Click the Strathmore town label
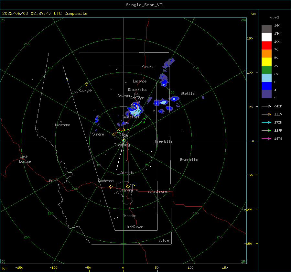The height and width of the screenshot is (272, 291). coord(157,191)
